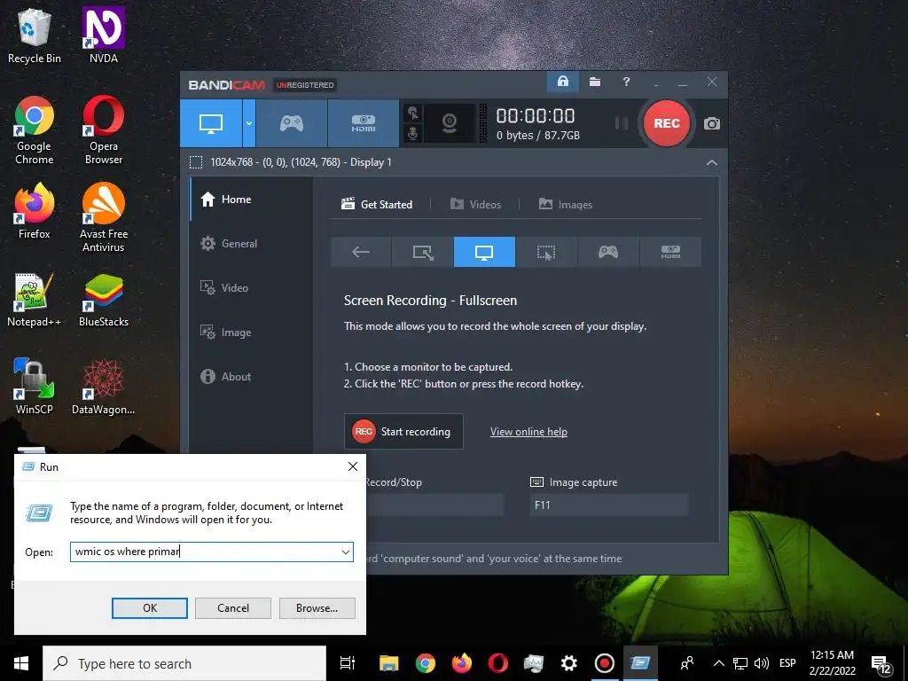The height and width of the screenshot is (681, 908).
Task: Open Recycle Bin desktop icon
Action: click(35, 35)
